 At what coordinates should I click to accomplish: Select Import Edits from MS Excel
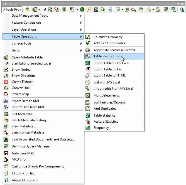click(114, 88)
